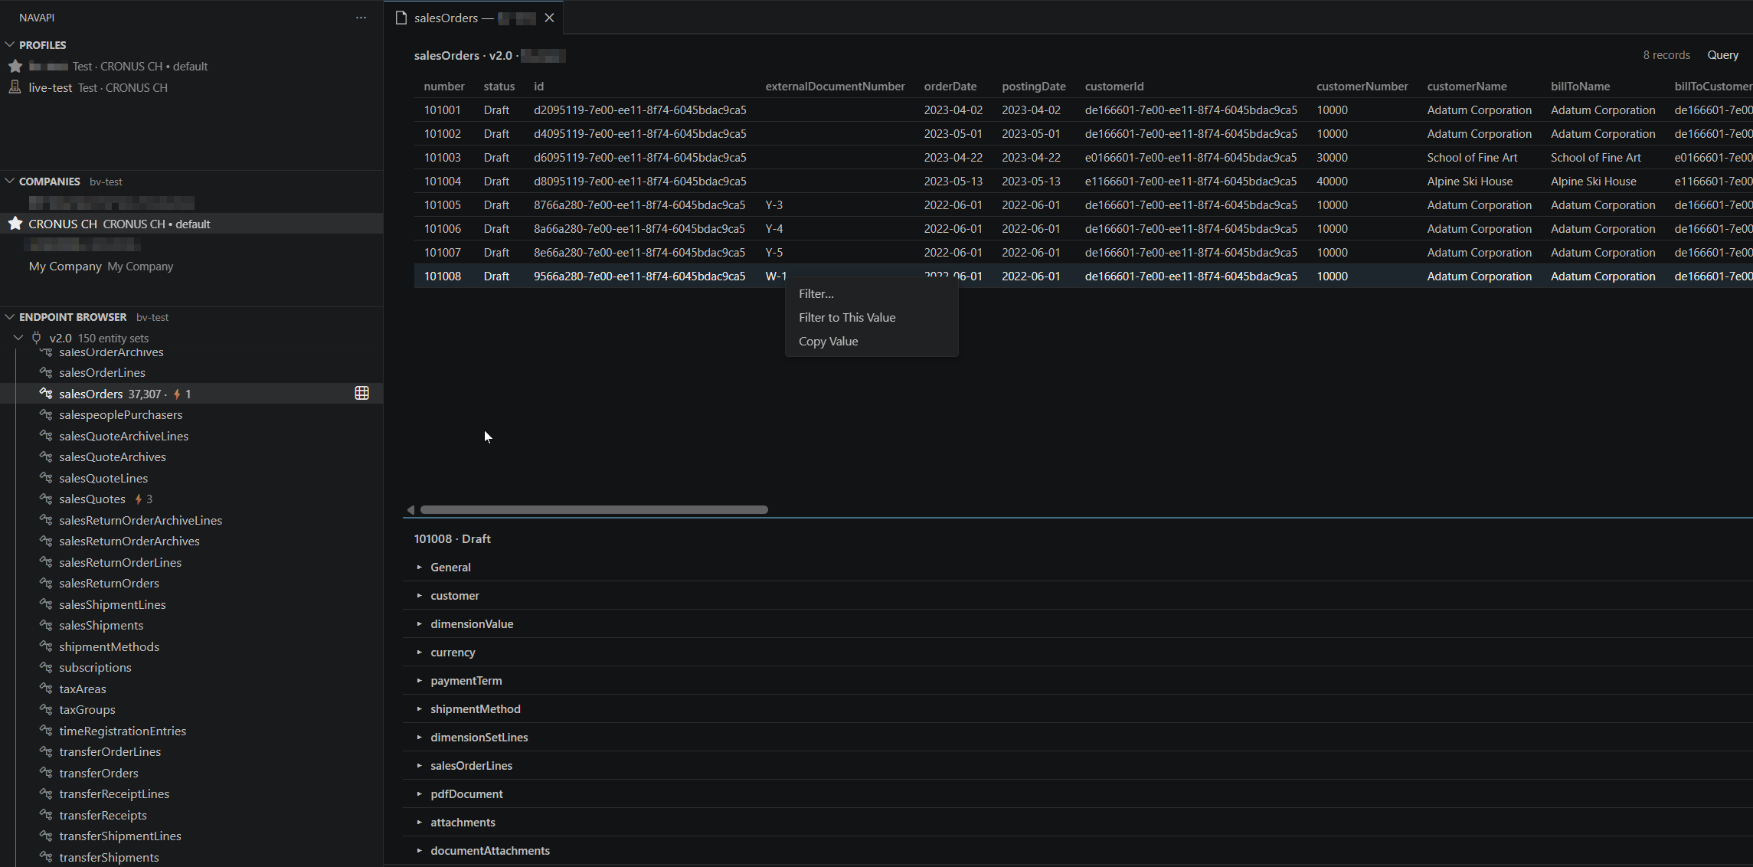1753x867 pixels.
Task: Click the salesShipments entity icon
Action: 46,625
